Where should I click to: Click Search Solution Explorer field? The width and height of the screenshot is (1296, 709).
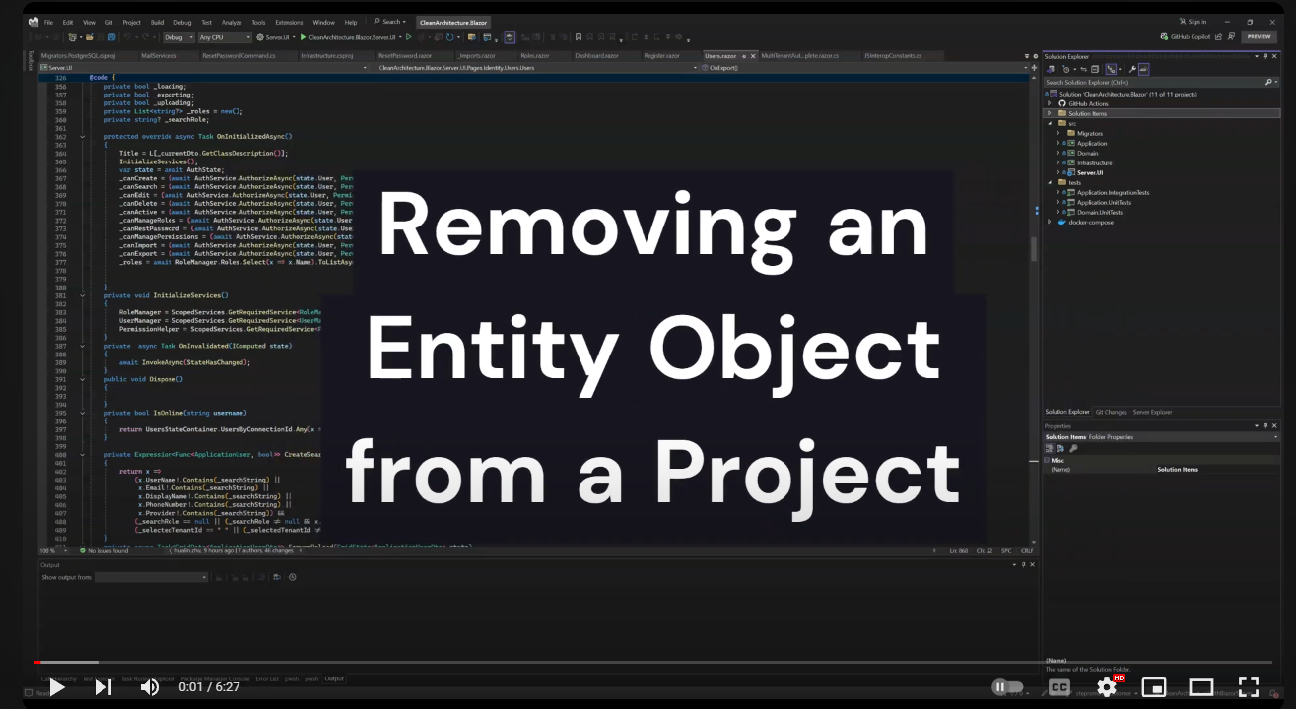tap(1161, 83)
